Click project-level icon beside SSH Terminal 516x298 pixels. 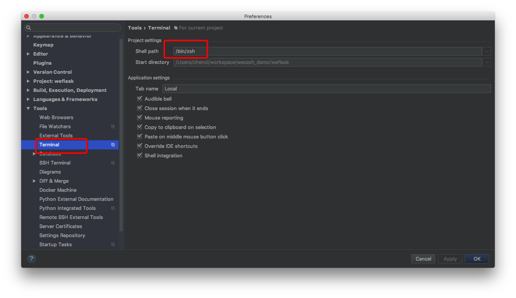113,163
